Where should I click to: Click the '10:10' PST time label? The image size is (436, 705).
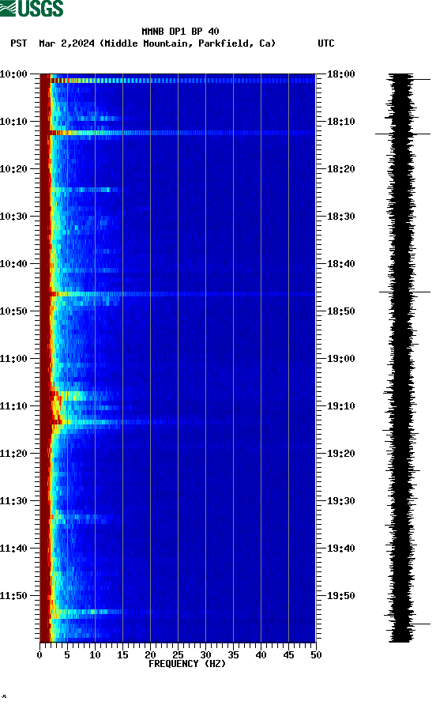13,122
